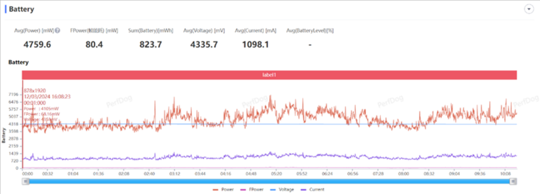Image resolution: width=540 pixels, height=194 pixels.
Task: Click the Avg(Current) value 1098.1
Action: 255,44
